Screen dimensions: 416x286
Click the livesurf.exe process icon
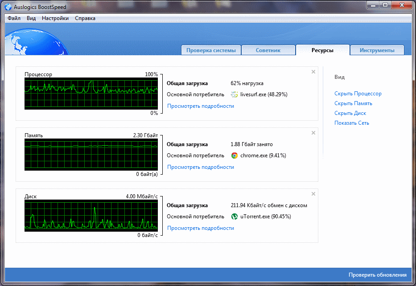(234, 94)
